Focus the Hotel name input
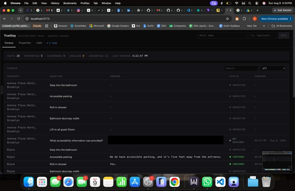This screenshot has width=295, height=191. [222, 35]
